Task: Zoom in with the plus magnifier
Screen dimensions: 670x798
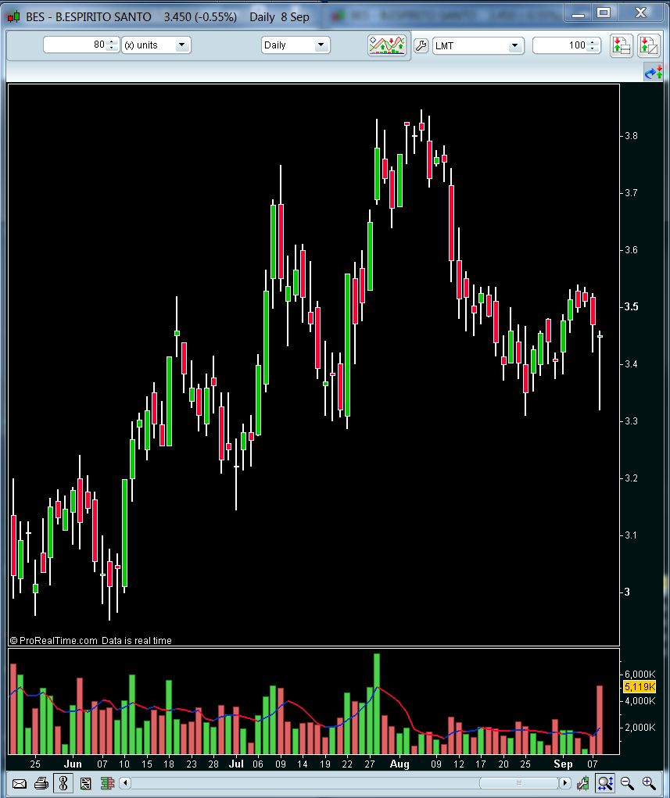Action: click(649, 783)
